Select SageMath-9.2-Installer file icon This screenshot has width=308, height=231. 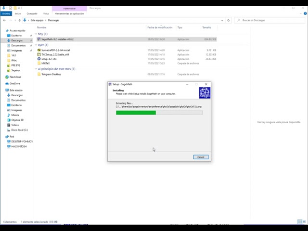pos(39,39)
